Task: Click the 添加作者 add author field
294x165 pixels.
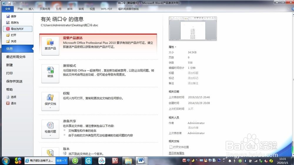Action: click(x=193, y=128)
